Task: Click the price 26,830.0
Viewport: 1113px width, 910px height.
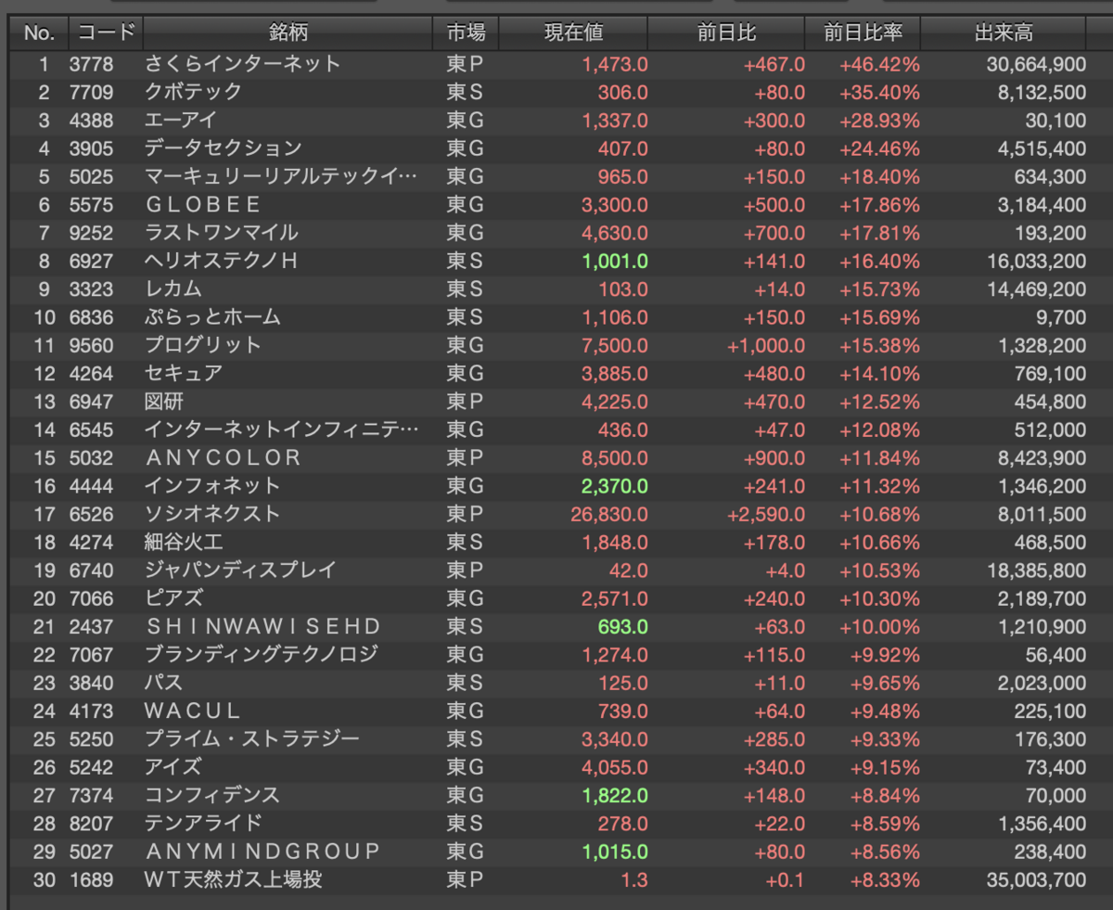Action: (x=609, y=514)
